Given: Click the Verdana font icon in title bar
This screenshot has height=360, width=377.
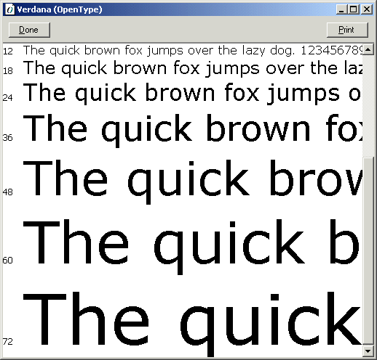Looking at the screenshot, I should click(9, 9).
